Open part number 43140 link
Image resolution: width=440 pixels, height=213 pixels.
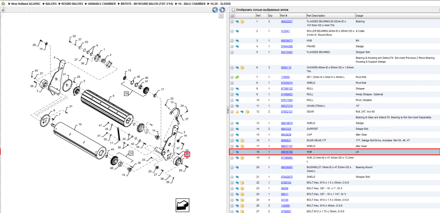285,200
